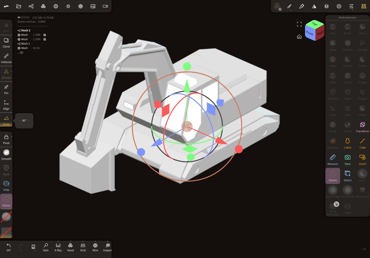Image resolution: width=370 pixels, height=258 pixels.
Task: Open Voxel remesh options
Action: click(71, 247)
